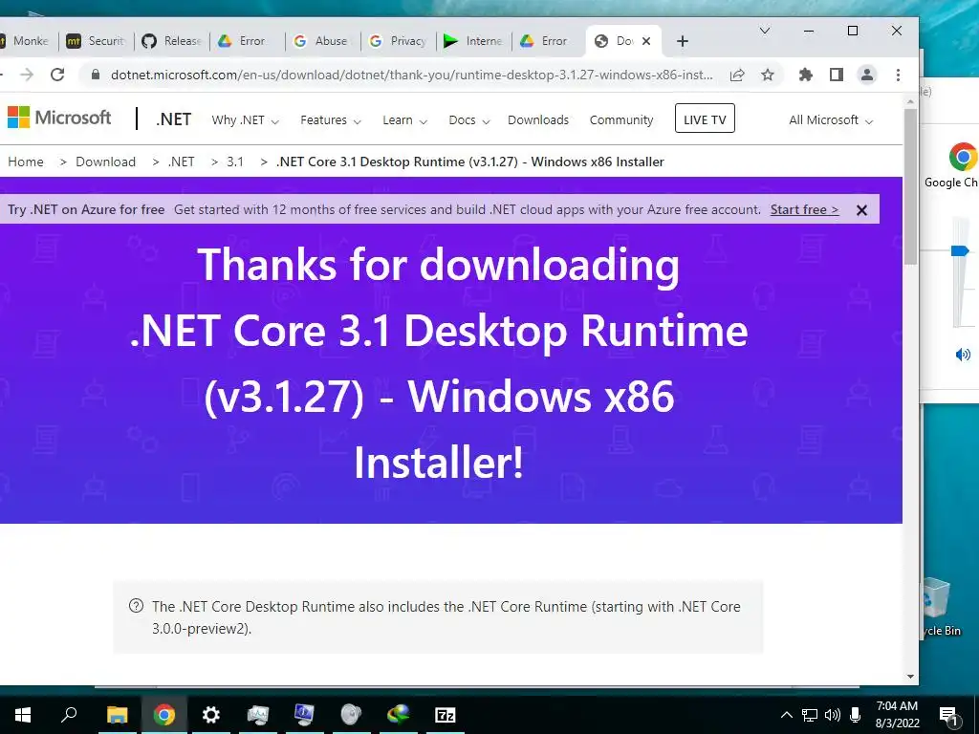Open the tab search chevron
This screenshot has width=979, height=734.
765,31
